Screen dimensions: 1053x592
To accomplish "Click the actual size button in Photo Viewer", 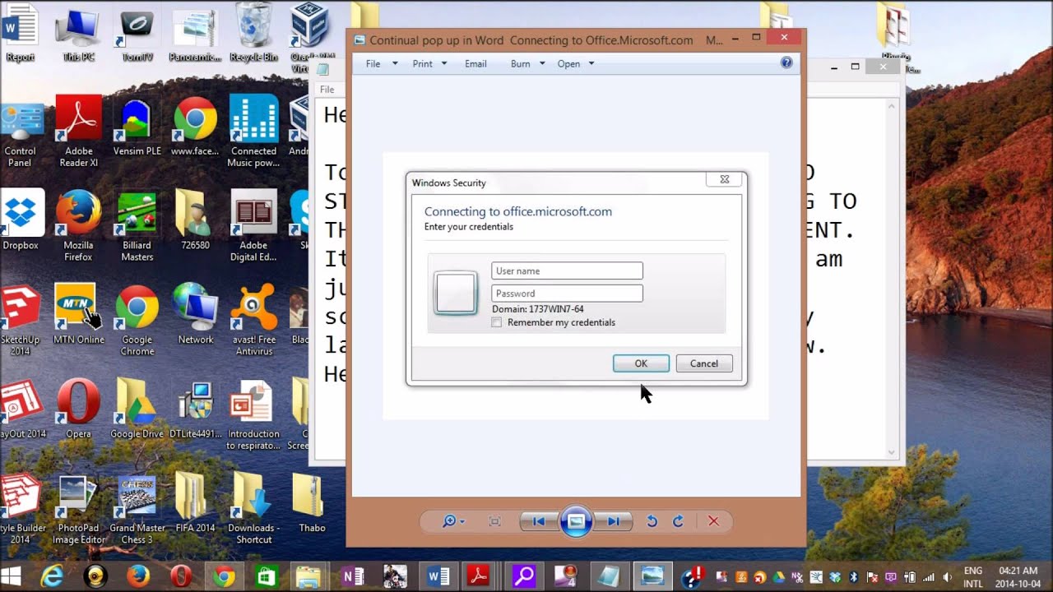I will pos(494,521).
